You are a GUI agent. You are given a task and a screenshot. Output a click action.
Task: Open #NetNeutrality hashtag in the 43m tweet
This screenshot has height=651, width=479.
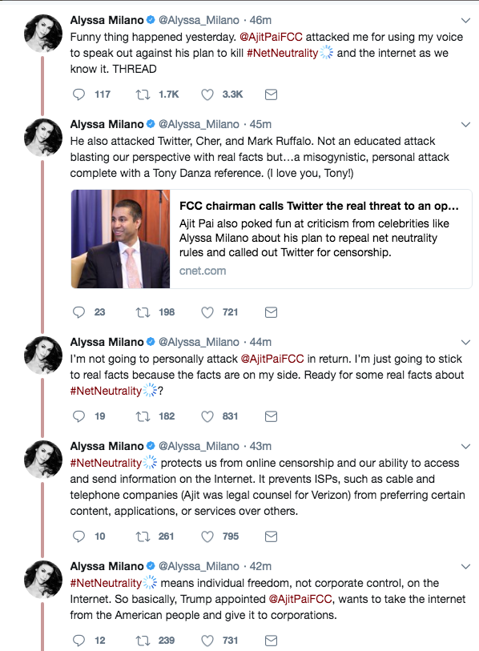[x=106, y=463]
